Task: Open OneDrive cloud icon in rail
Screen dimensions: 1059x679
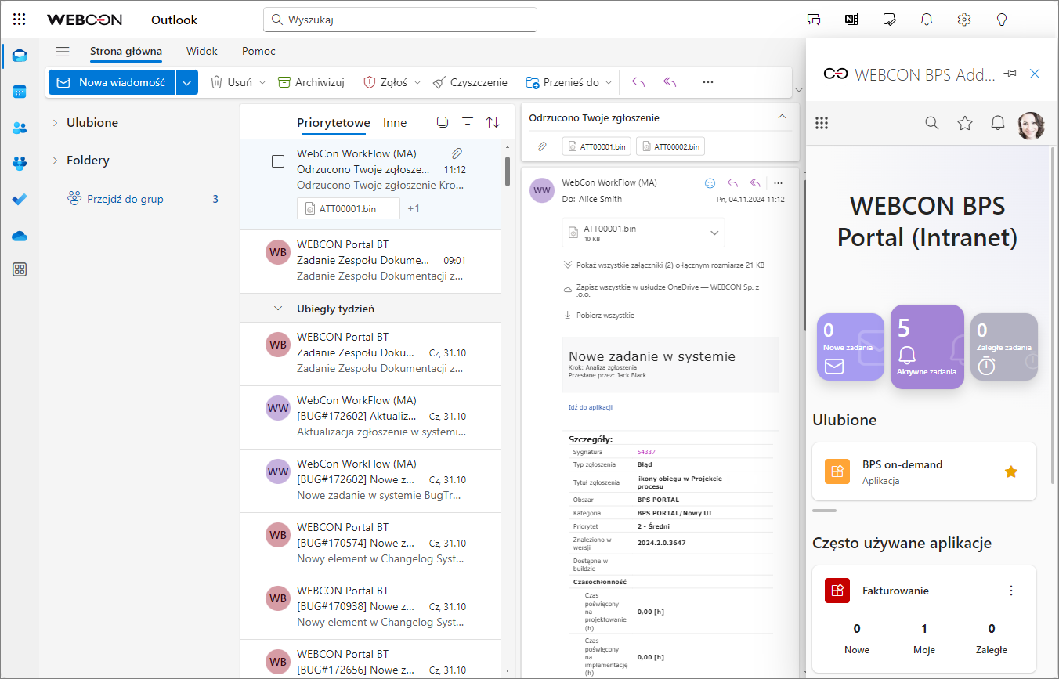Action: coord(20,235)
